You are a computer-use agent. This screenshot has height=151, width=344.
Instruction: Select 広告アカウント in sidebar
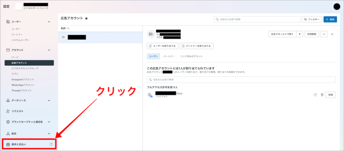29,63
